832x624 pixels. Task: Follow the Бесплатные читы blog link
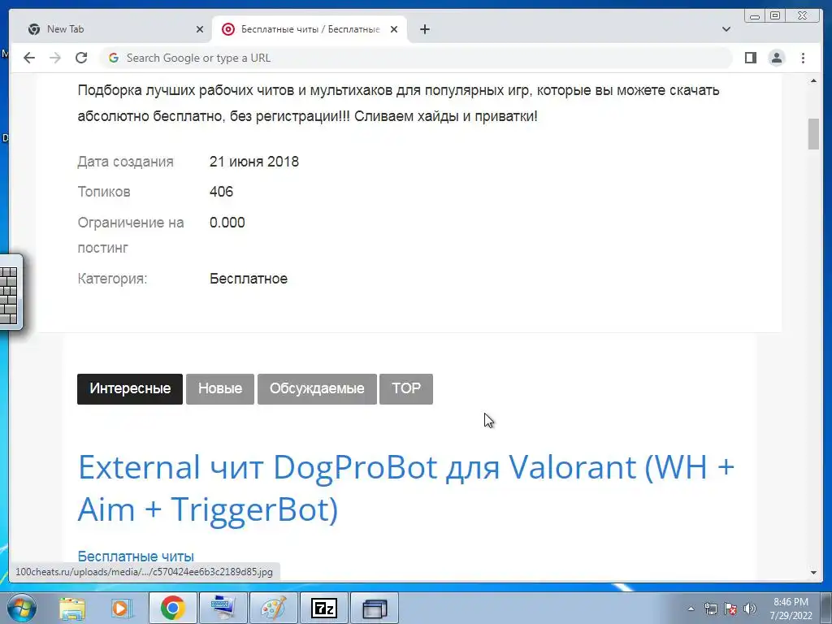[136, 556]
